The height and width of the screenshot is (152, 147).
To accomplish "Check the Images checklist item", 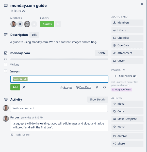I will (6, 71).
